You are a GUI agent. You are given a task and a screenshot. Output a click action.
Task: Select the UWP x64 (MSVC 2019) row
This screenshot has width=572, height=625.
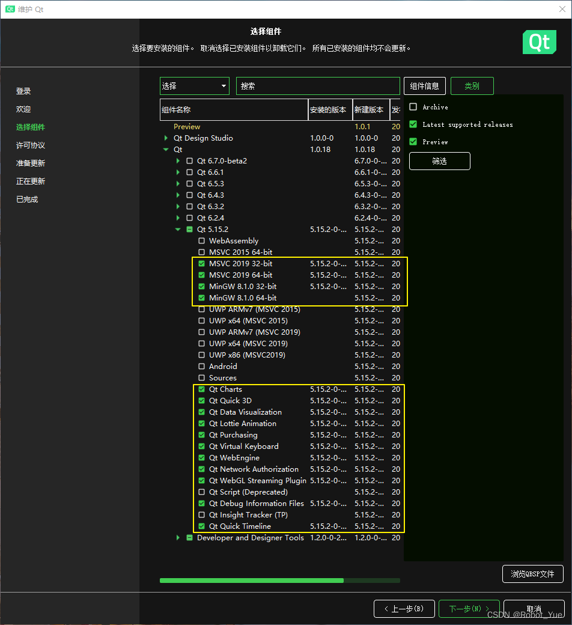tap(280, 344)
